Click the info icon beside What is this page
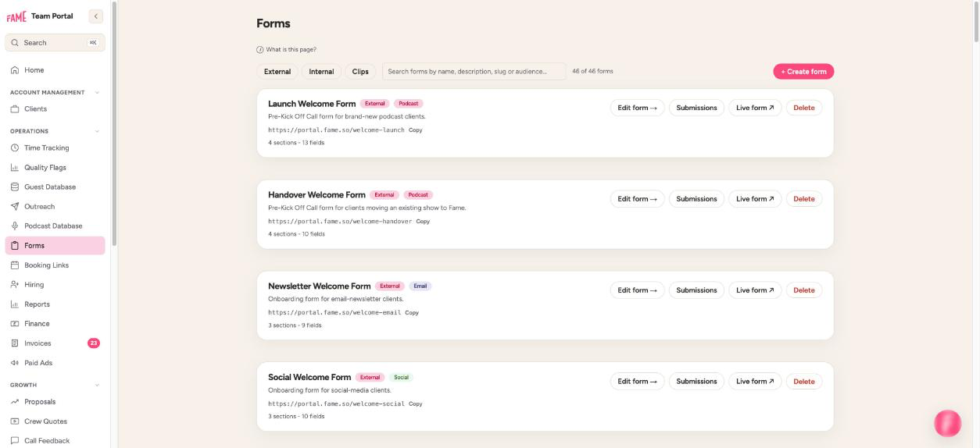The width and height of the screenshot is (980, 448). (x=260, y=50)
